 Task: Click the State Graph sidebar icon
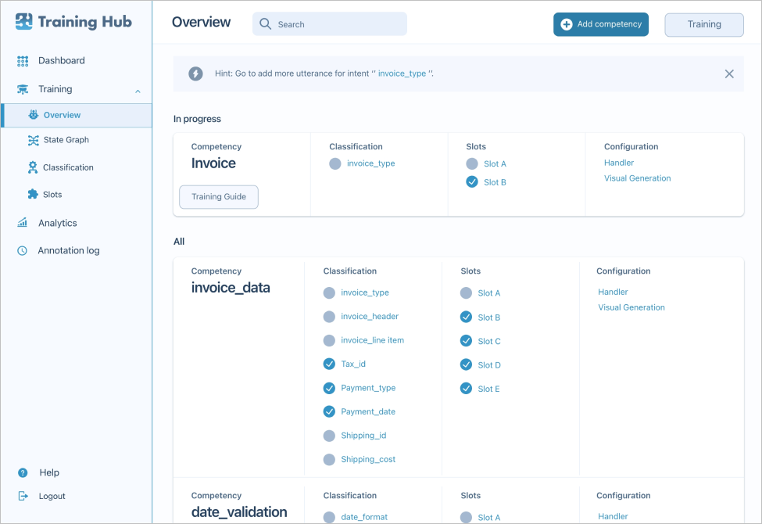click(33, 140)
